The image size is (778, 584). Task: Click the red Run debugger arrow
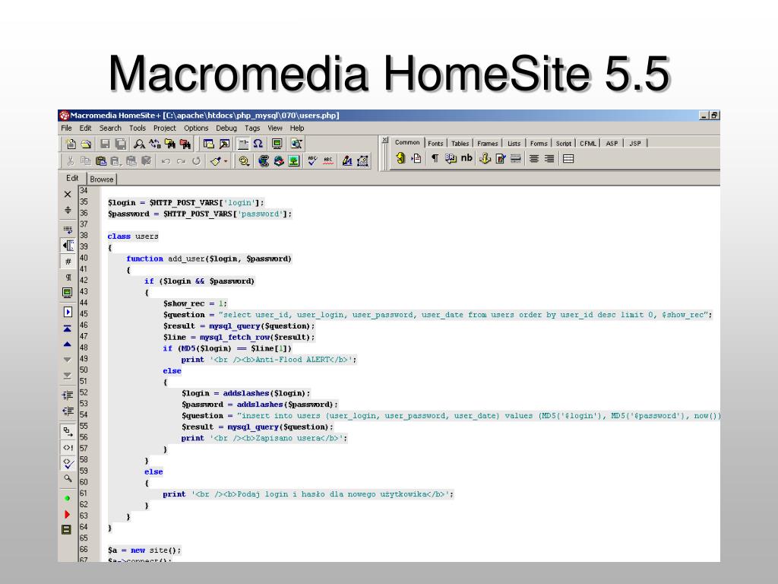point(68,515)
